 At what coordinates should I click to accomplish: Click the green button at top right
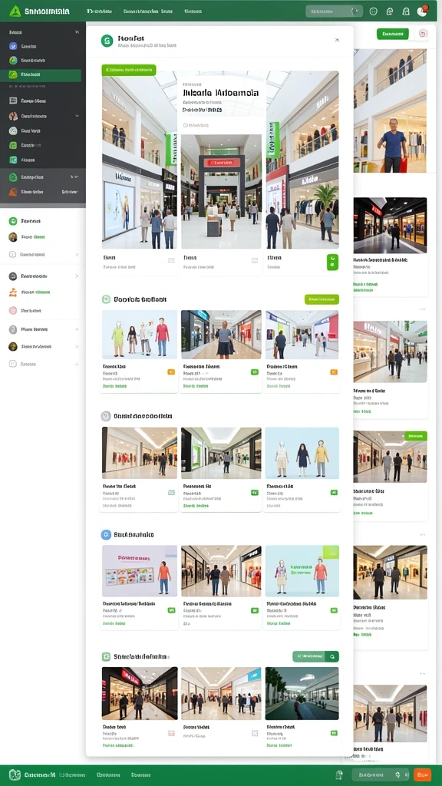(x=392, y=34)
